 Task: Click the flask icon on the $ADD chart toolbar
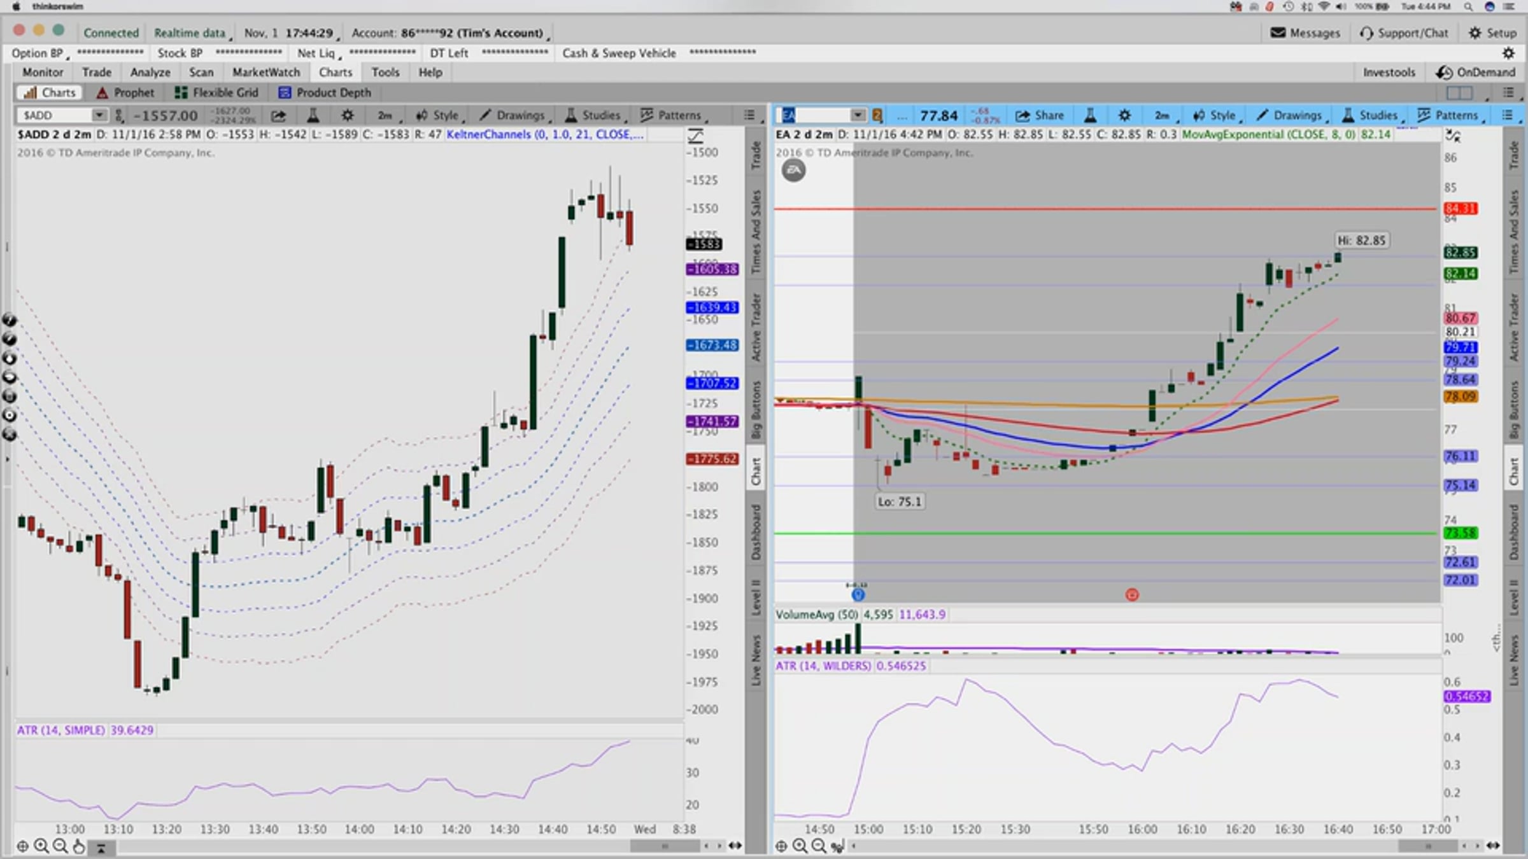pos(313,115)
